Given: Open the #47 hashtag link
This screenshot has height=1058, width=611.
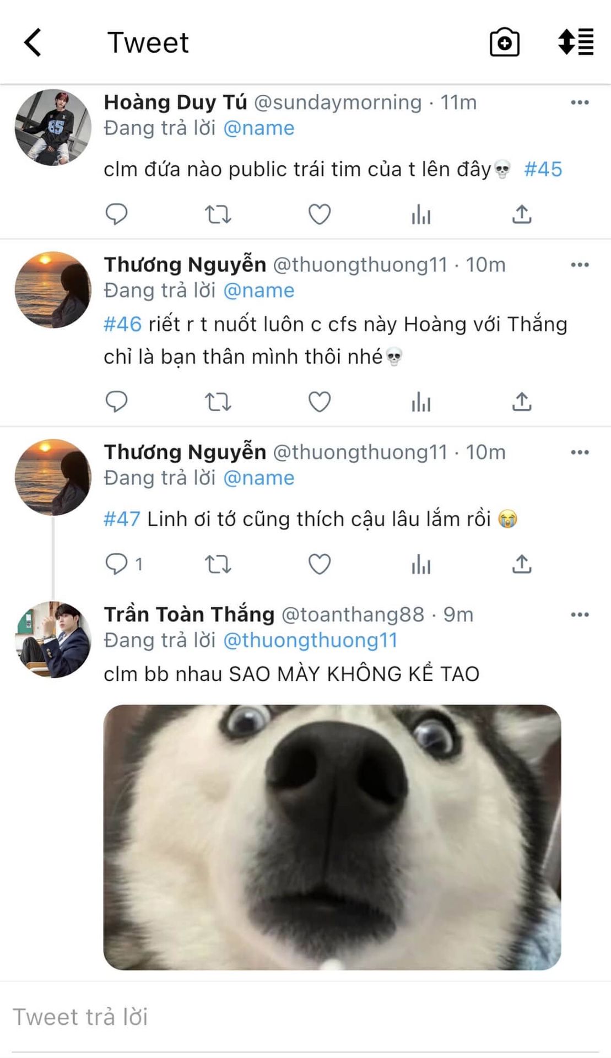Looking at the screenshot, I should point(122,519).
